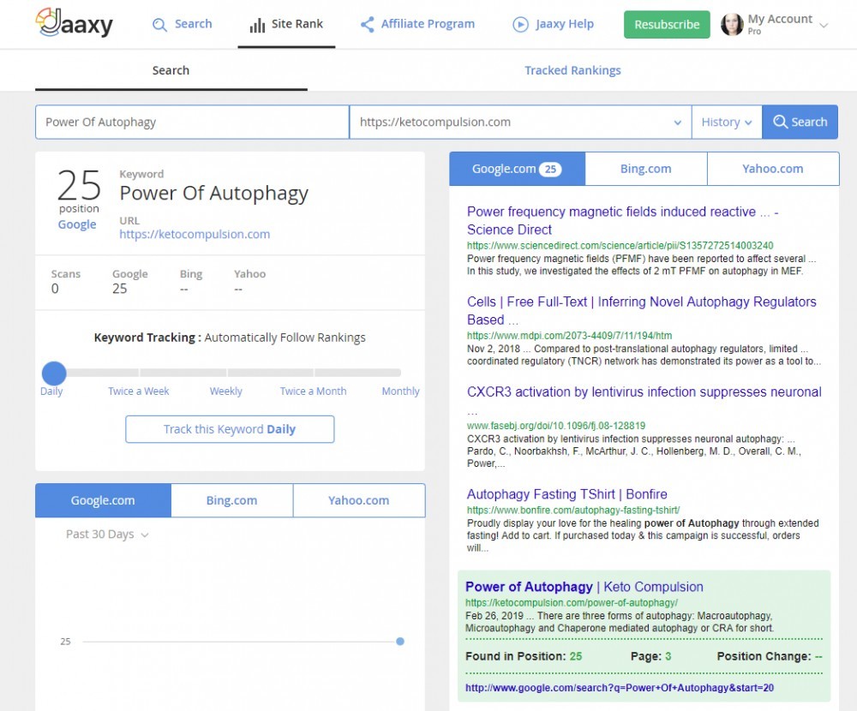Open the Past 30 Days dropdown
The height and width of the screenshot is (711, 857).
tap(107, 535)
